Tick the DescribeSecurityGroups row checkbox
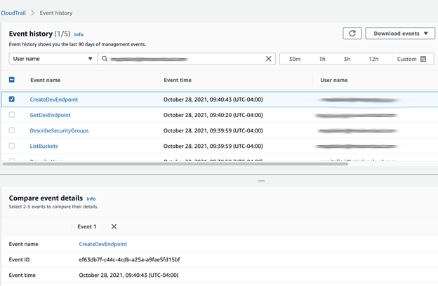 click(12, 130)
